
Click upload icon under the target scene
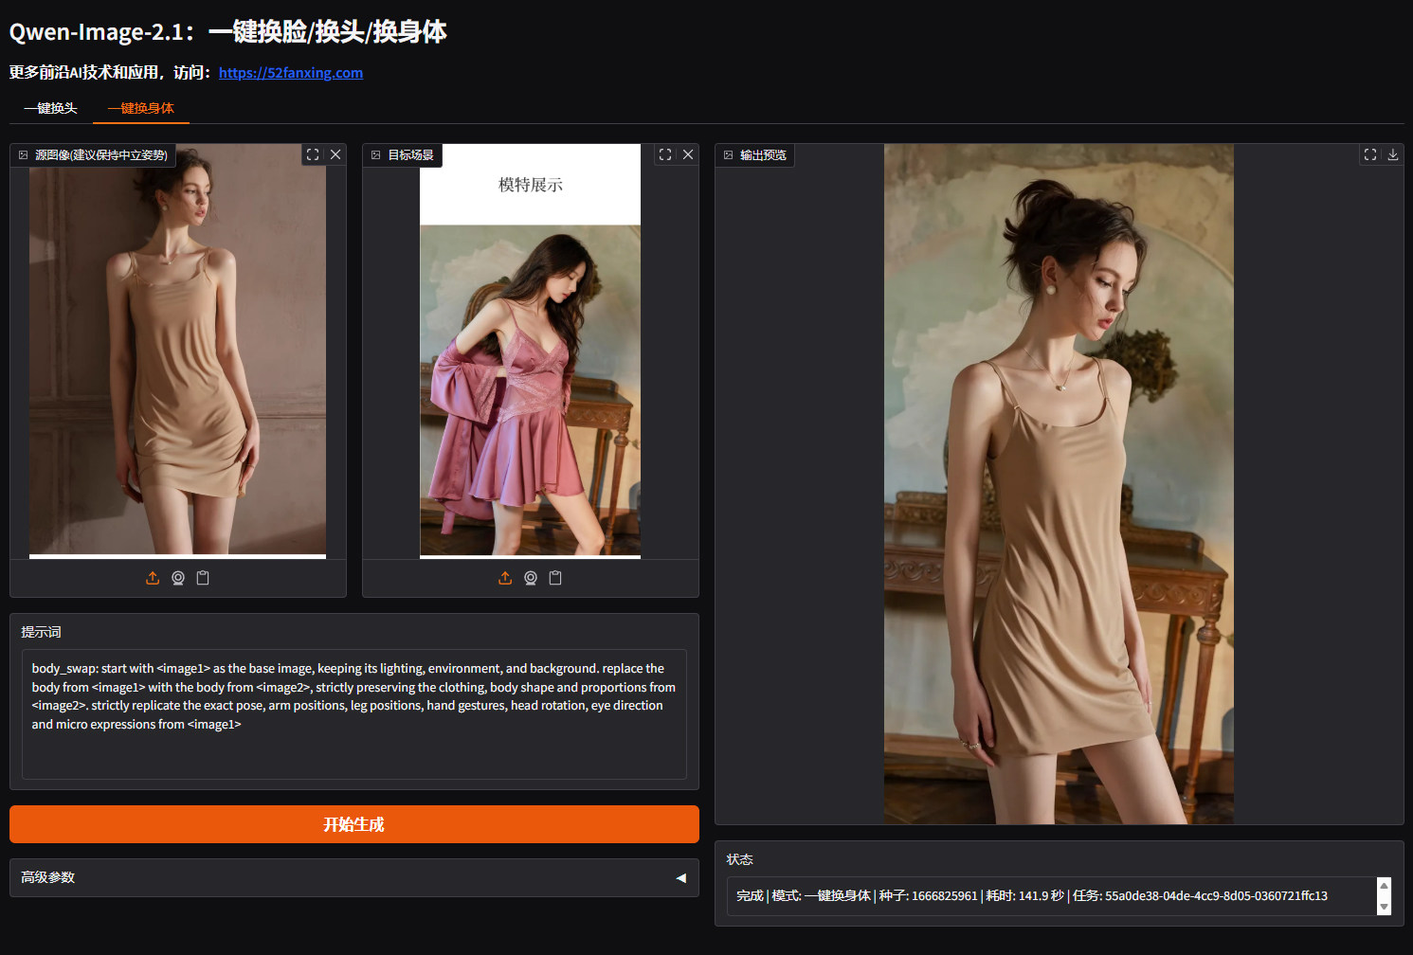pyautogui.click(x=505, y=578)
